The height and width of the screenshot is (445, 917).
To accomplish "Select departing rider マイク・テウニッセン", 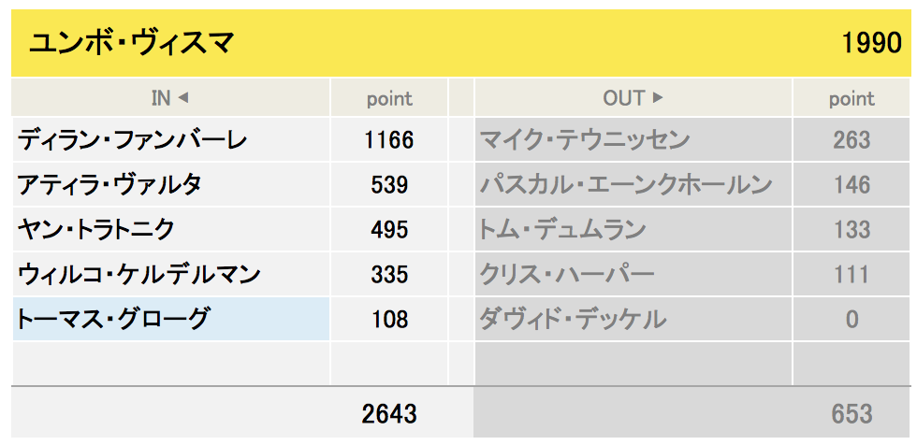I will pos(585,139).
